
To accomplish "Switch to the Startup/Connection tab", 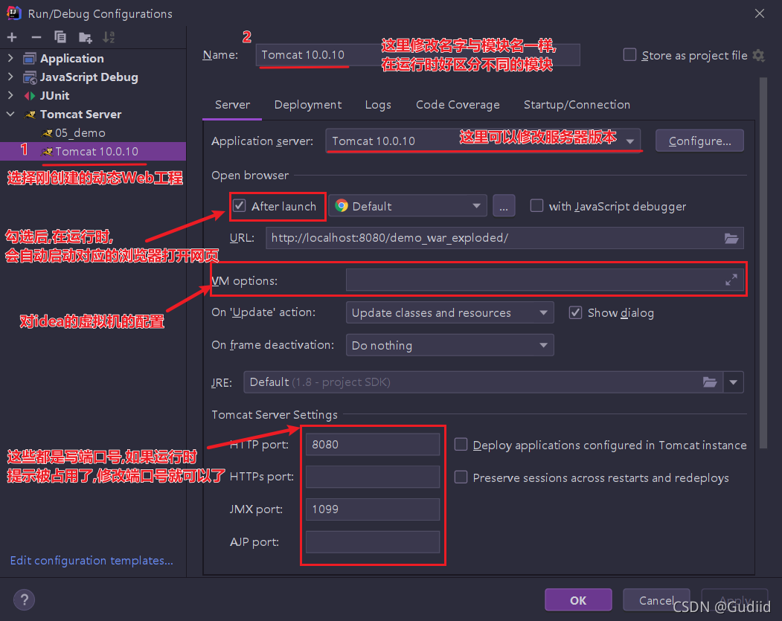I will click(x=577, y=105).
